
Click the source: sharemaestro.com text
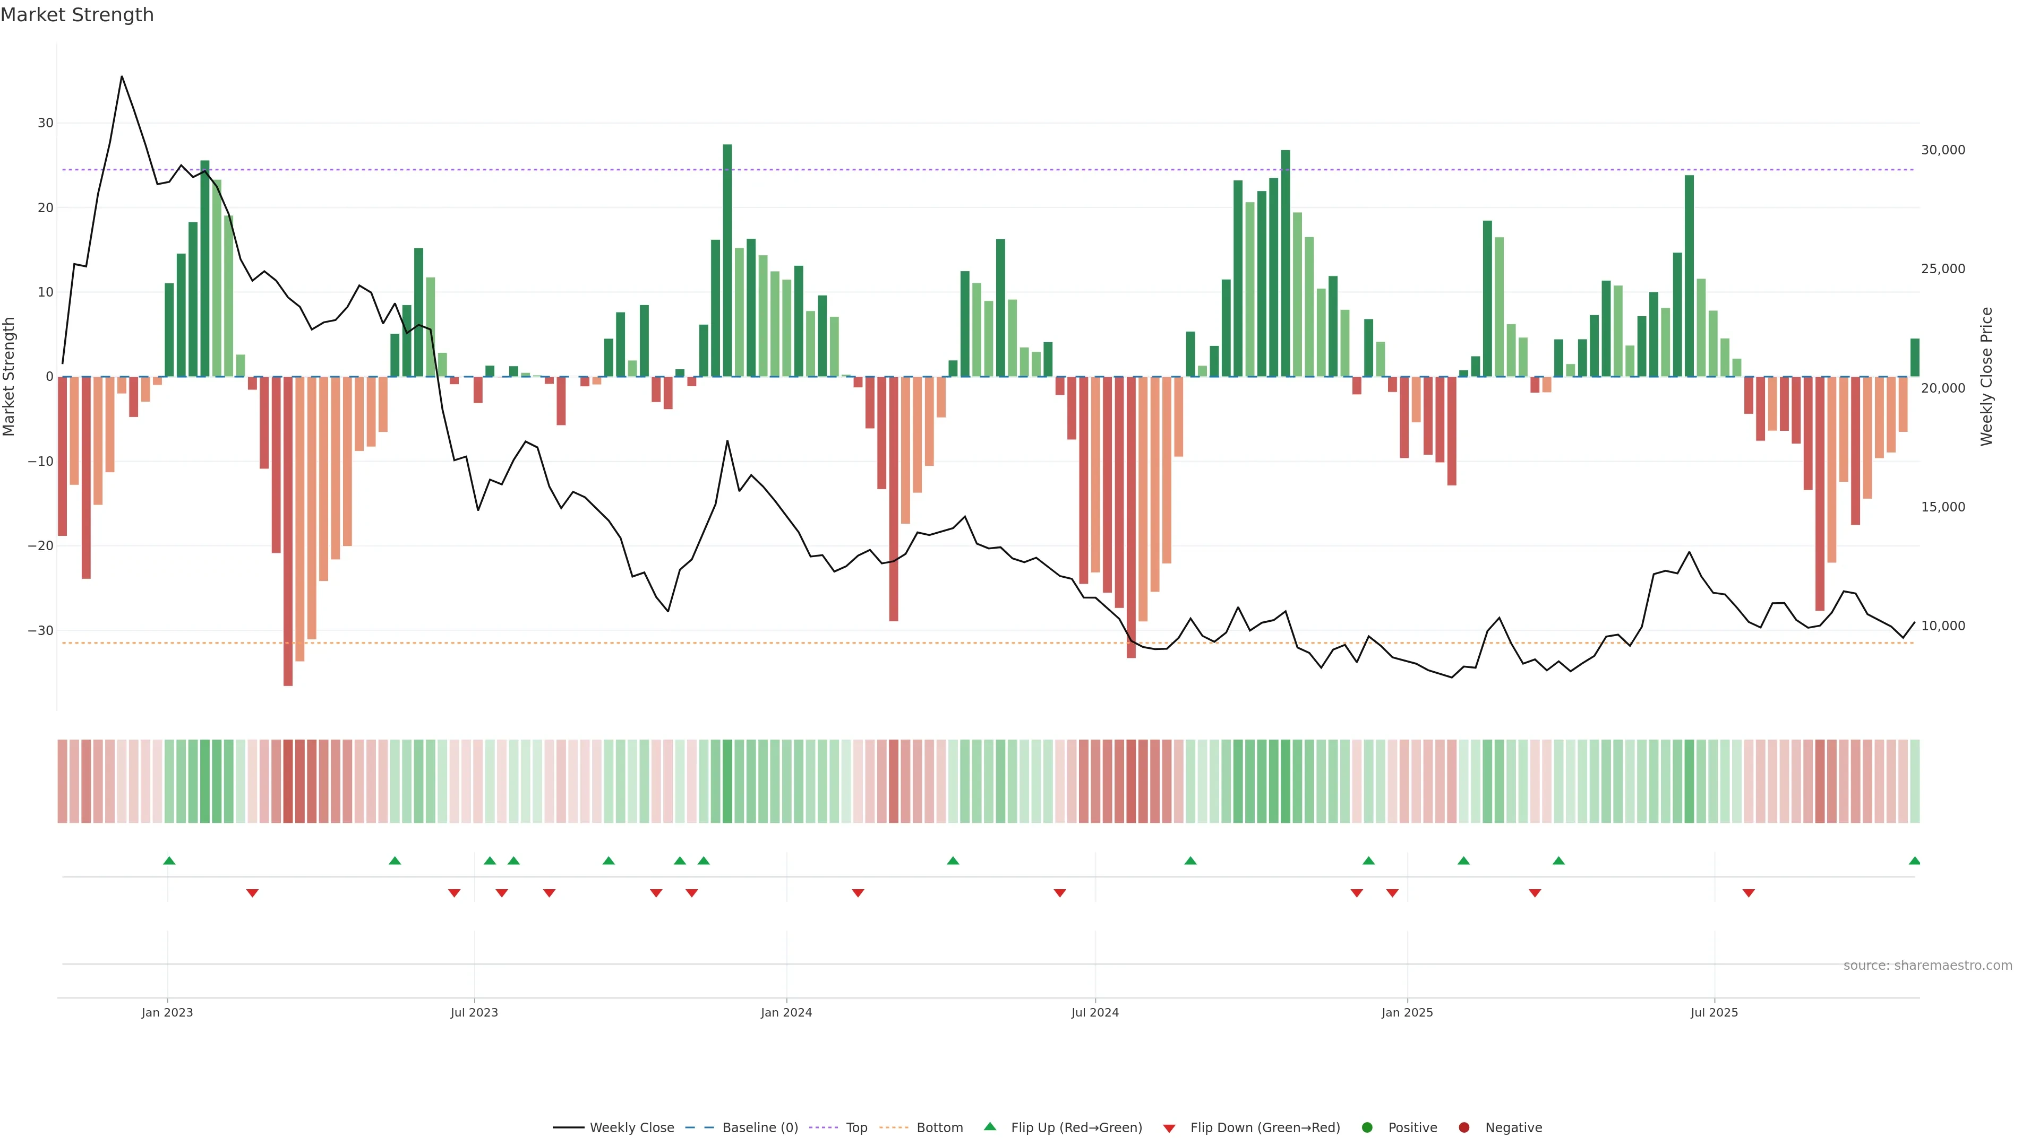1927,966
